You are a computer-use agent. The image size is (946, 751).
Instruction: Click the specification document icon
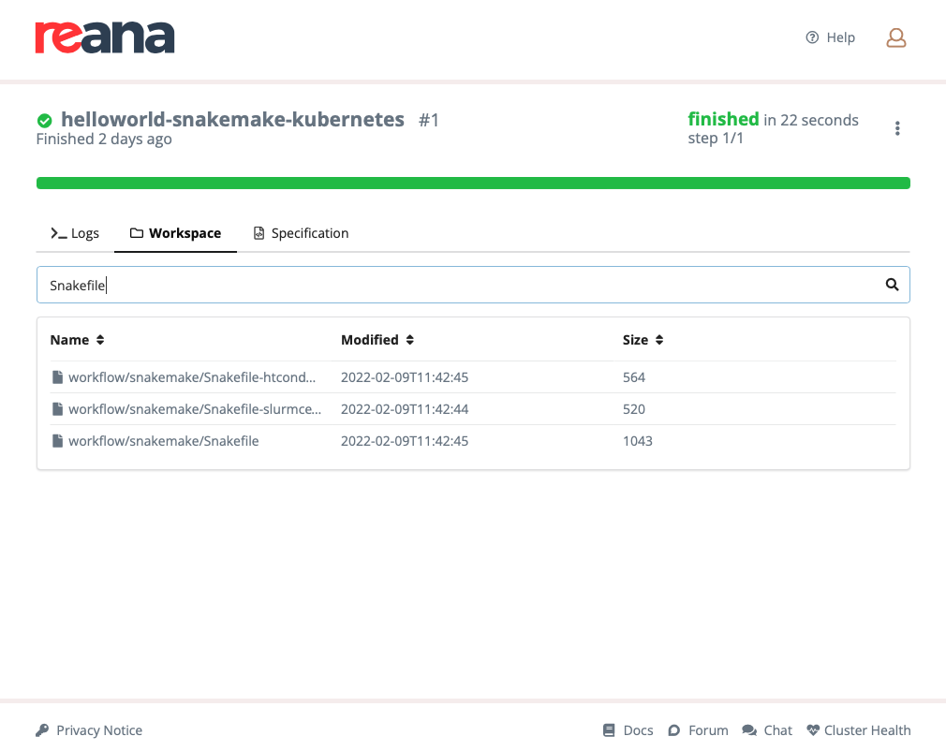coord(258,232)
